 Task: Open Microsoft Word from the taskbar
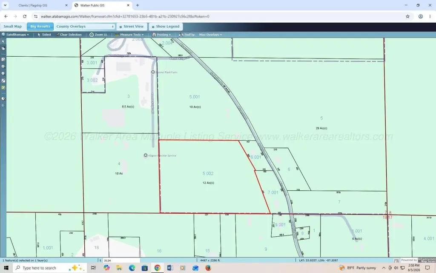170,268
